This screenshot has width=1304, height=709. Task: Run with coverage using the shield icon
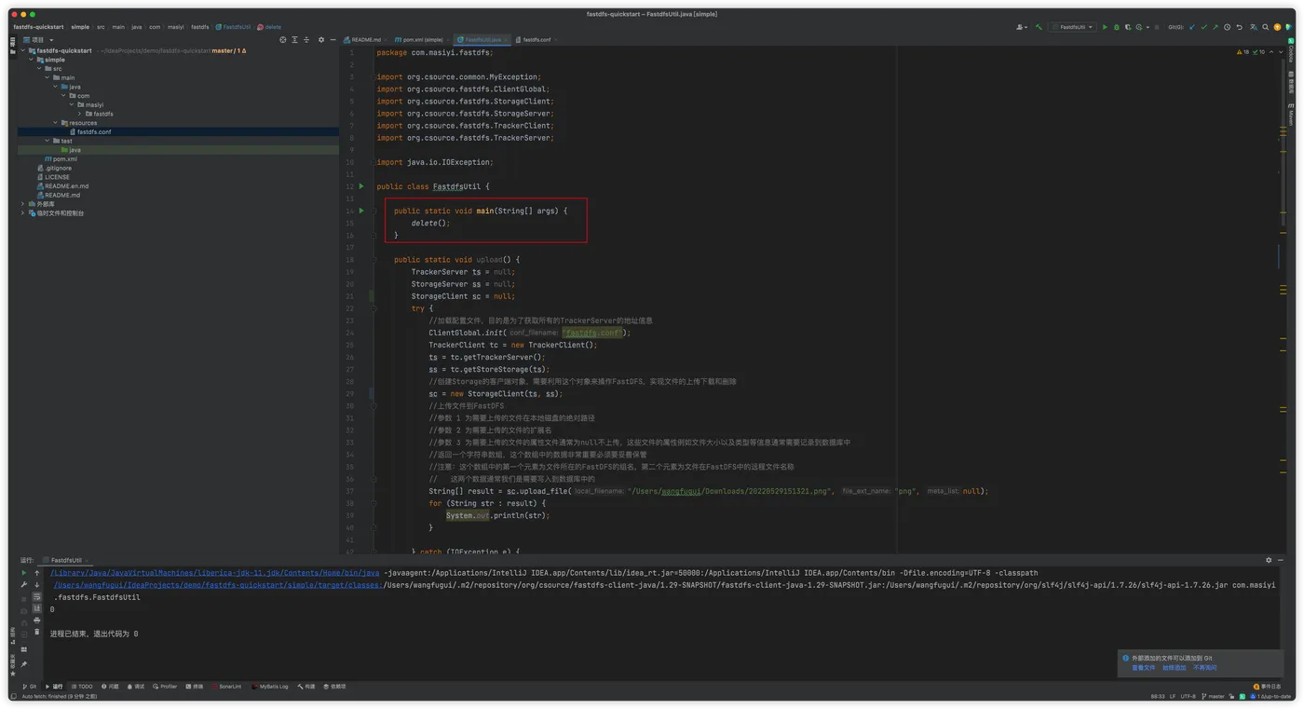coord(1128,27)
